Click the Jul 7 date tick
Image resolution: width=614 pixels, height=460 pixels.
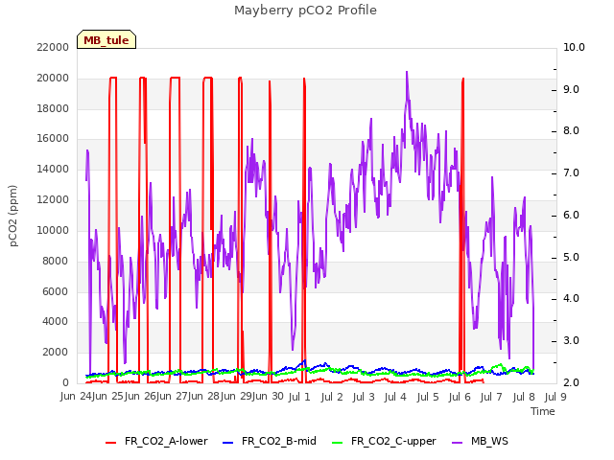pyautogui.click(x=491, y=397)
